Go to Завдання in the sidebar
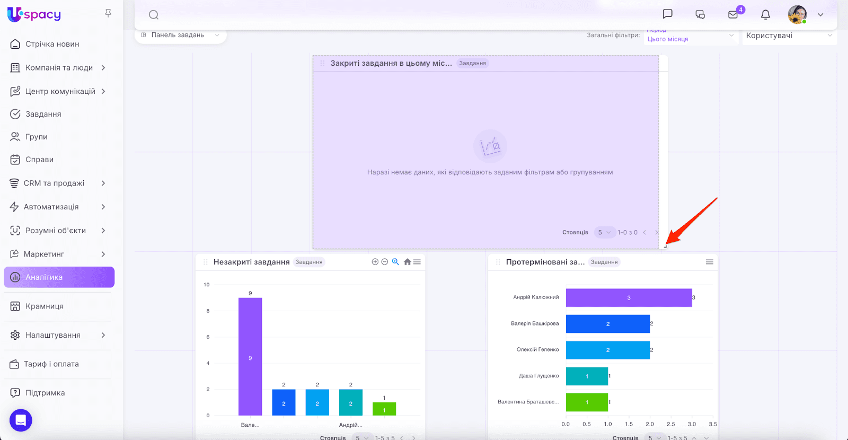Image resolution: width=848 pixels, height=440 pixels. click(43, 114)
